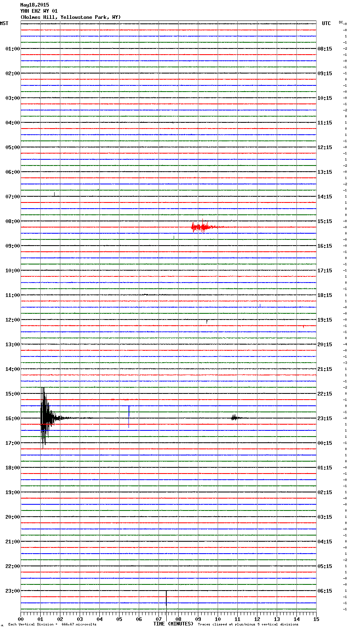The image size is (349, 630).
Task: Click the small black spike above the 07:00 trace
Action: 54,194
